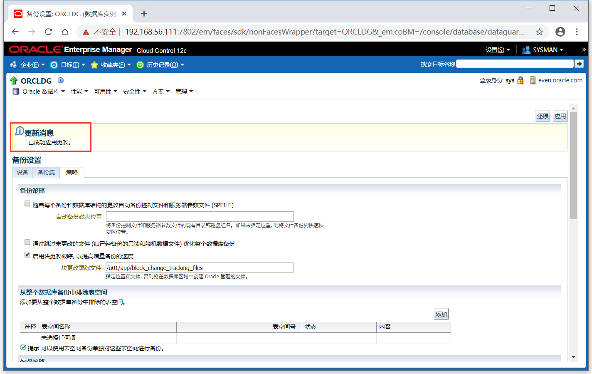The width and height of the screenshot is (592, 374).
Task: Open the 管理 menu
Action: coord(184,92)
